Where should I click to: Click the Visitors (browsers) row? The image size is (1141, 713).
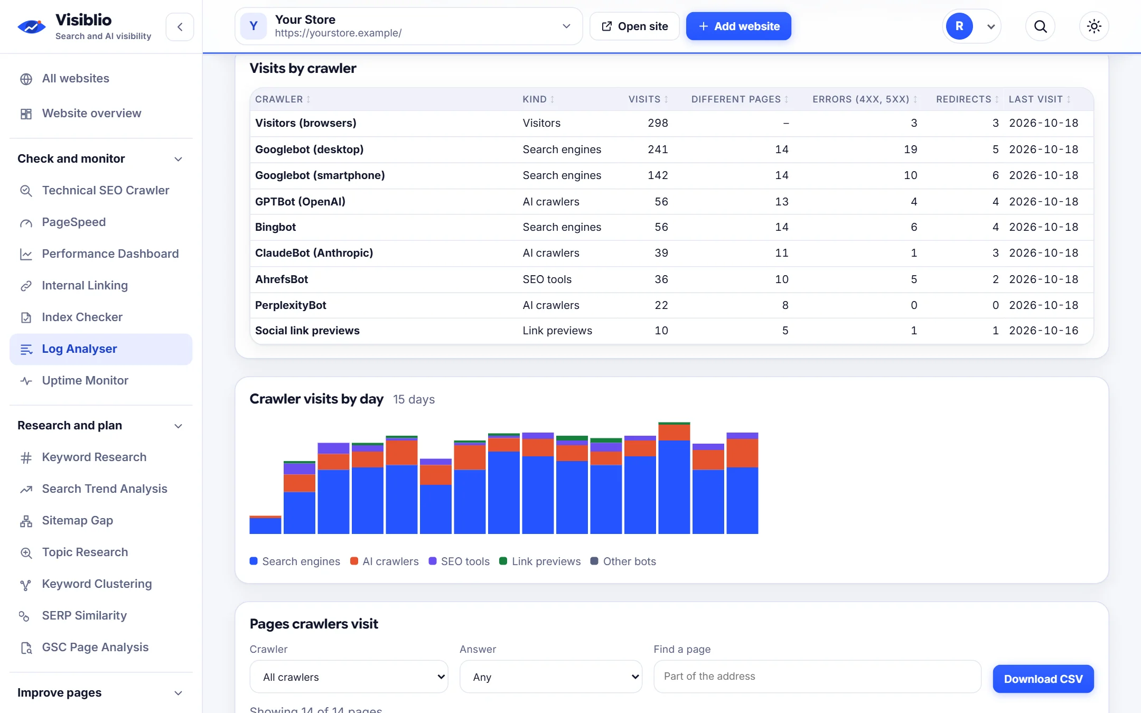pos(671,123)
